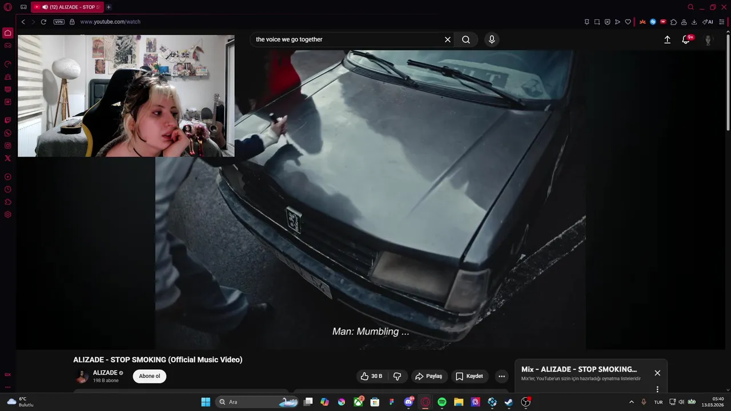Reload the YouTube page
731x411 pixels.
coord(43,22)
